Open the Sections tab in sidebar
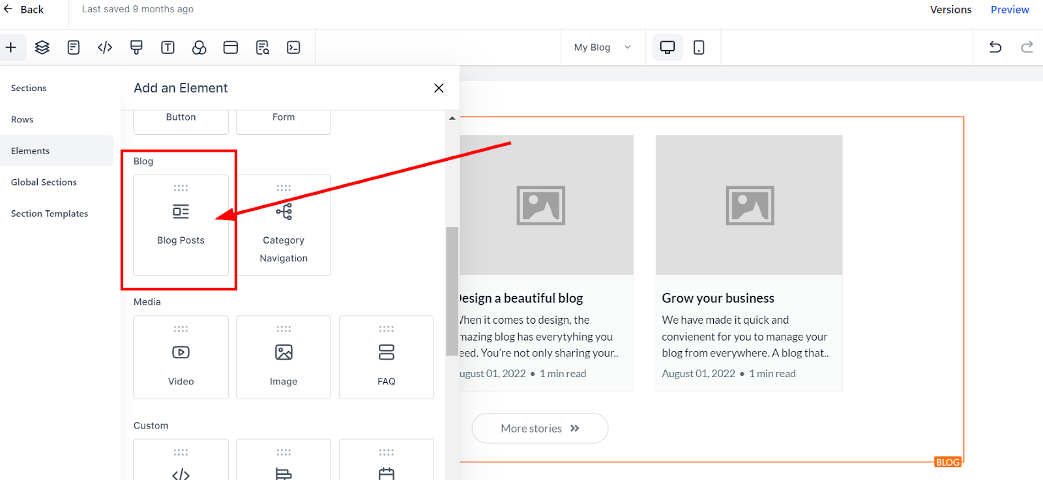Viewport: 1043px width, 480px height. coord(29,88)
